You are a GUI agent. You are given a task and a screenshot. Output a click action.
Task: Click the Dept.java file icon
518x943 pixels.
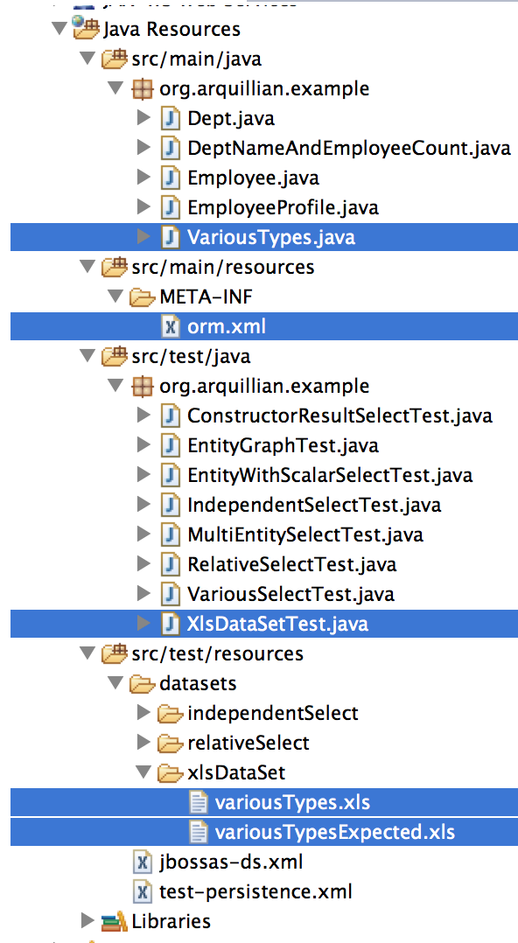171,118
